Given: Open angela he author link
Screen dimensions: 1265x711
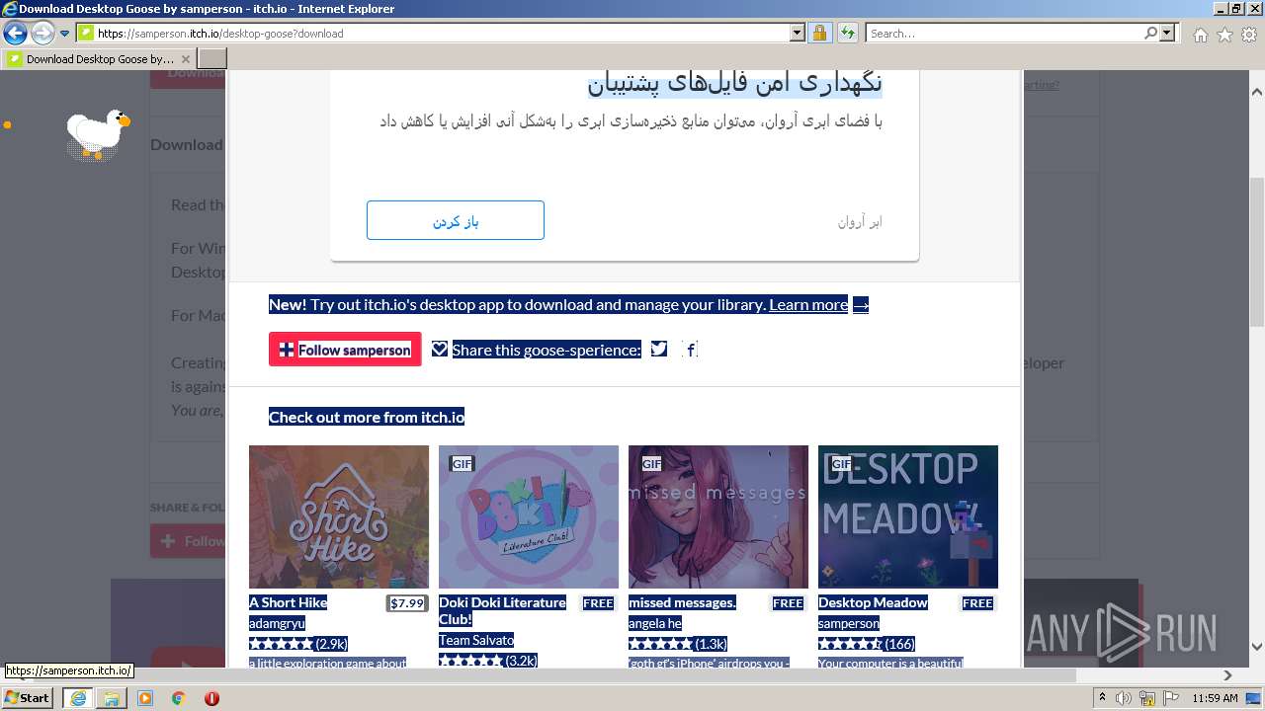Looking at the screenshot, I should 655,623.
